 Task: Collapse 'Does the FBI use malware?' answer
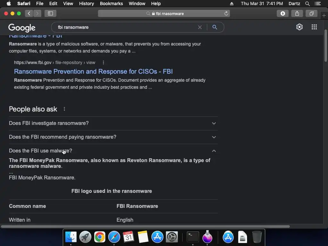pos(113,151)
